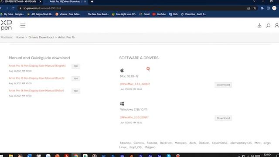Click the XP-Pen logo

6,25
